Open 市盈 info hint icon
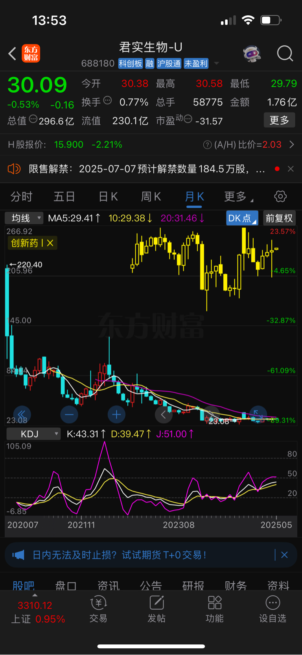This screenshot has width=302, height=655. [x=188, y=119]
